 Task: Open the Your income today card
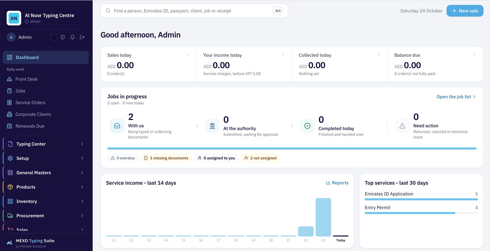pos(244,64)
